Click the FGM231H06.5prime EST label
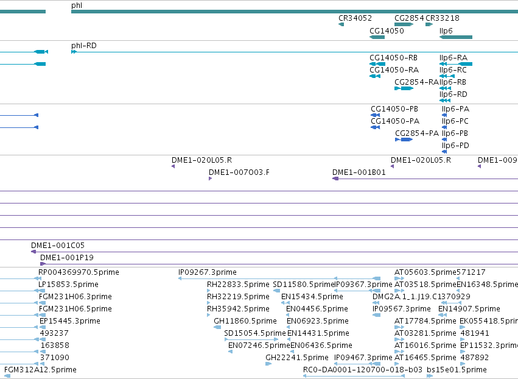 [75, 309]
